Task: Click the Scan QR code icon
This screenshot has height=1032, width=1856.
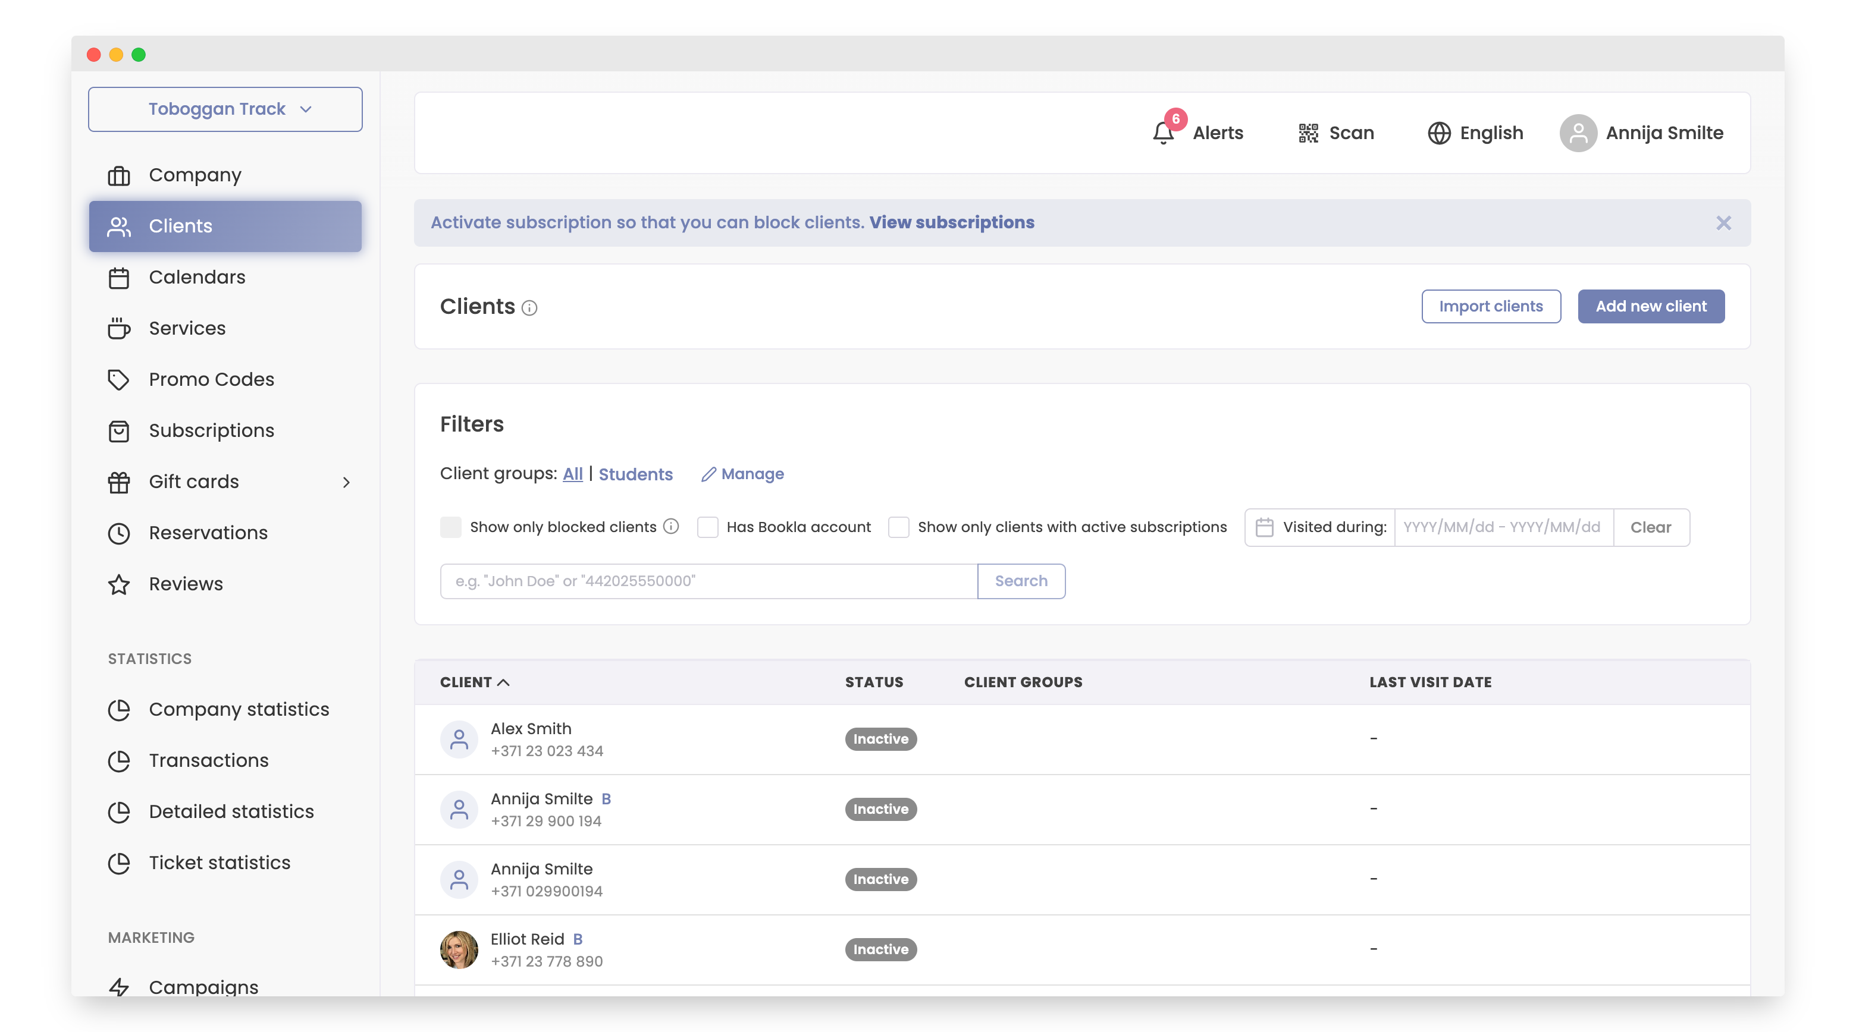Action: 1308,133
